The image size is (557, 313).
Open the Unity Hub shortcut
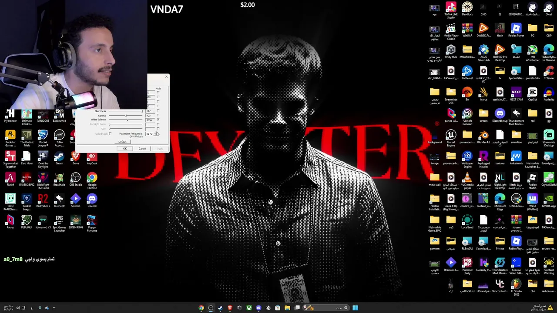click(451, 51)
